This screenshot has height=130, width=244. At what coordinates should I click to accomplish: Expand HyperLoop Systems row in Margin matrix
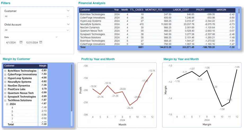click(x=5, y=78)
